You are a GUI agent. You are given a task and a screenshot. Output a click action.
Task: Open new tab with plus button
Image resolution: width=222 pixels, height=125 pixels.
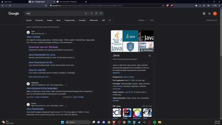pos(86,2)
